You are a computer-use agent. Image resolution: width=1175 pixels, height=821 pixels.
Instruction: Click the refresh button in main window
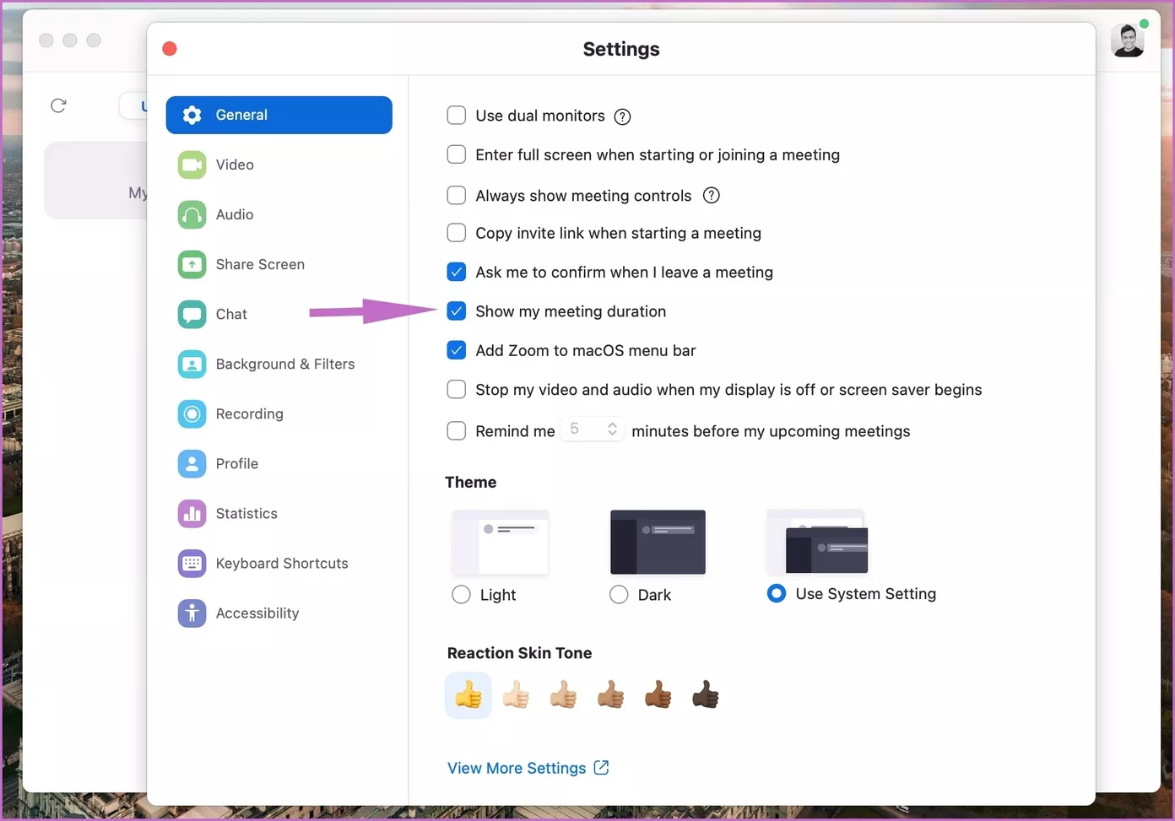[x=58, y=105]
